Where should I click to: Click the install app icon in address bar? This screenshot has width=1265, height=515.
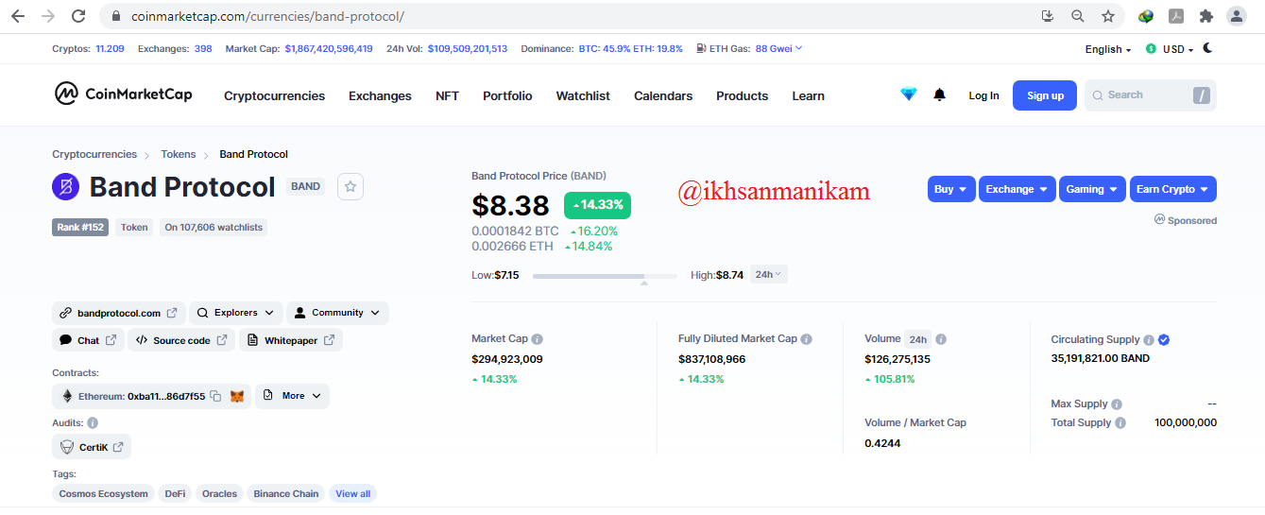[x=1047, y=16]
